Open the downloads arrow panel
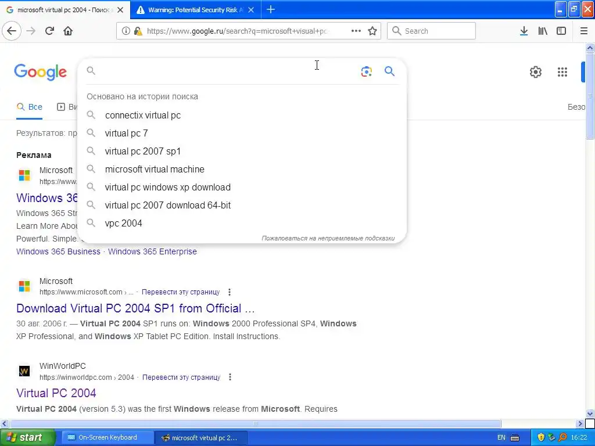Image resolution: width=595 pixels, height=446 pixels. click(x=524, y=31)
